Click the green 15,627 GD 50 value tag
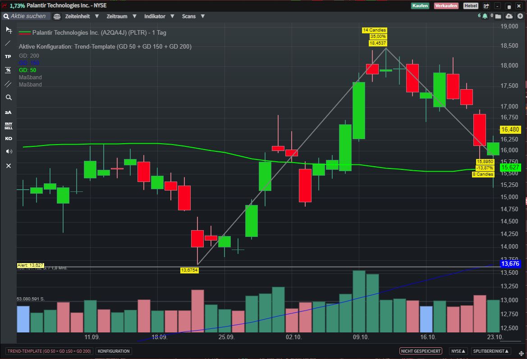This screenshot has height=359, width=527. click(510, 167)
